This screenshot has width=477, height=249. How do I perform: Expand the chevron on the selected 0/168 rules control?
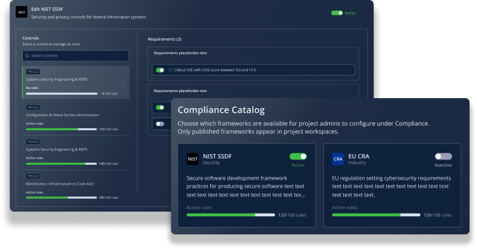(x=123, y=82)
